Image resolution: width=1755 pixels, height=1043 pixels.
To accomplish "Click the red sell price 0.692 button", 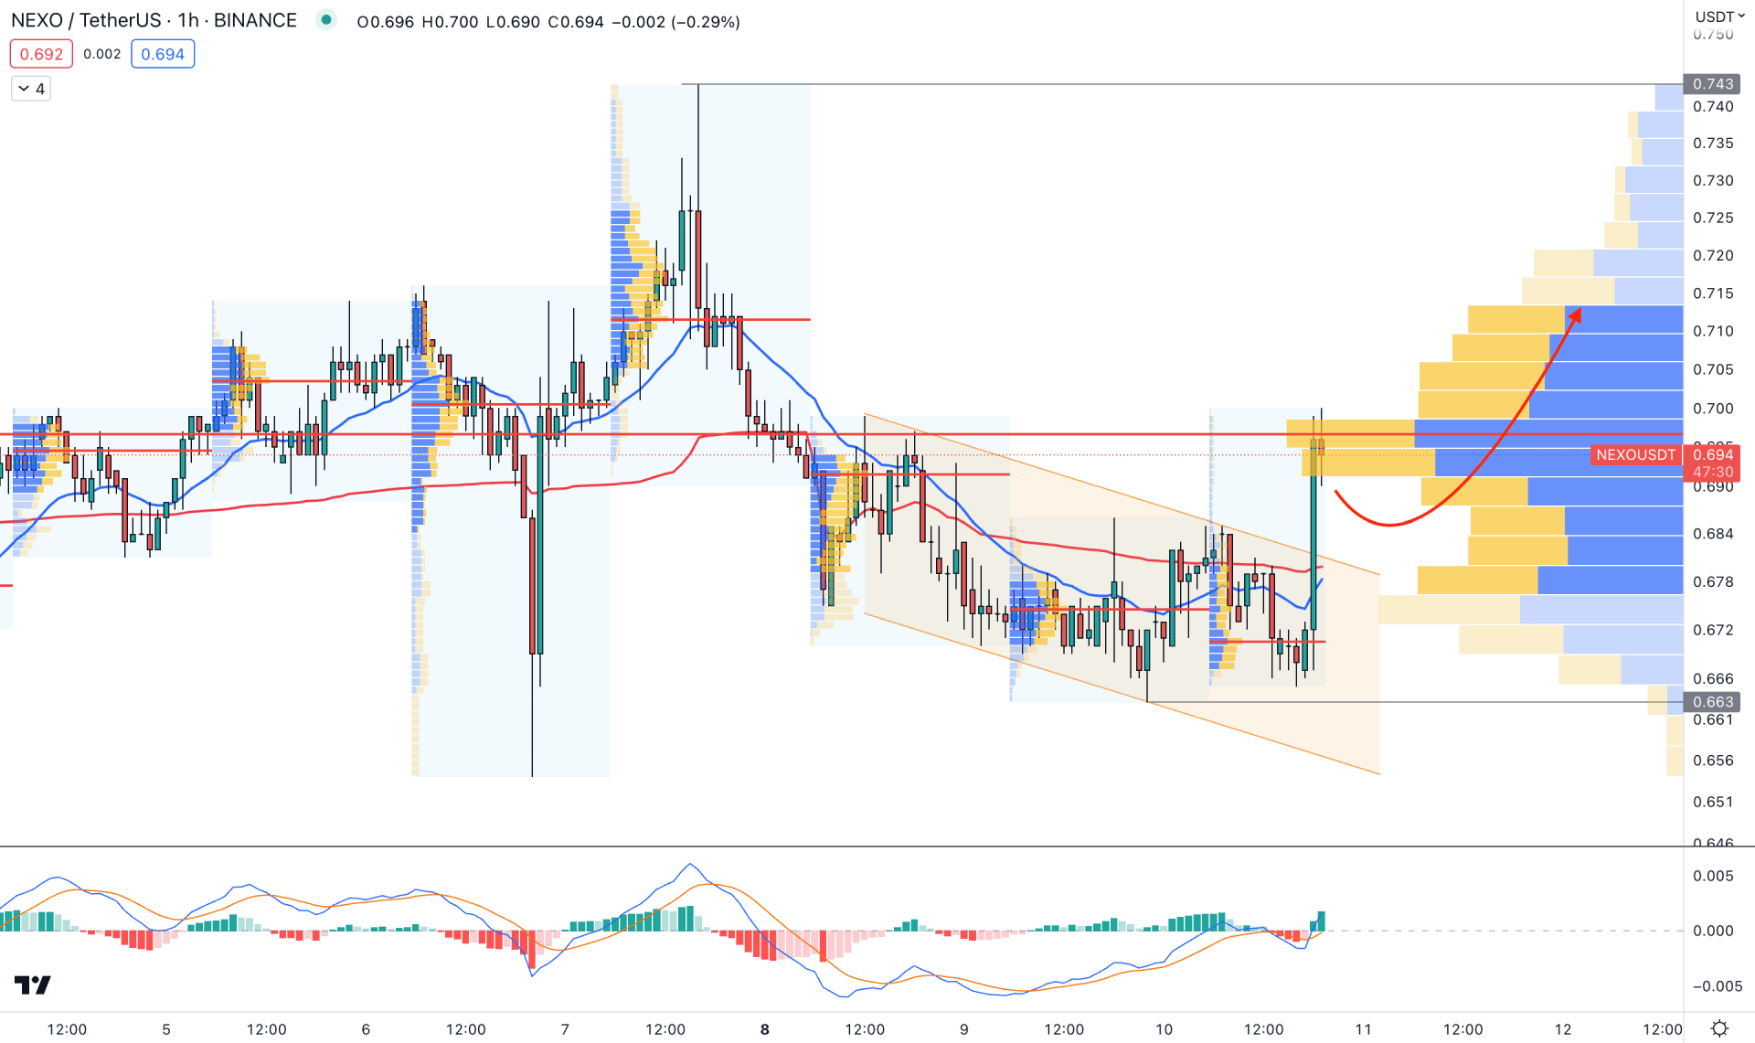I will (41, 54).
